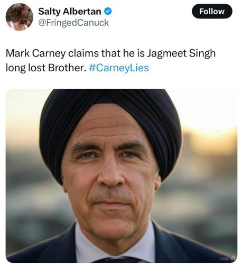
Task: Click the tweet text starting with Mark Carney
Action: point(110,60)
